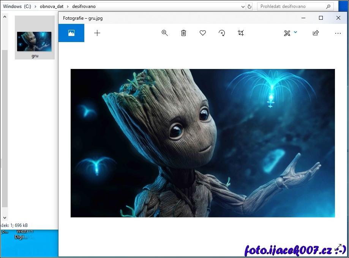Expand the Edit & Create dropdown chevron
This screenshot has height=258, width=349.
tap(295, 33)
